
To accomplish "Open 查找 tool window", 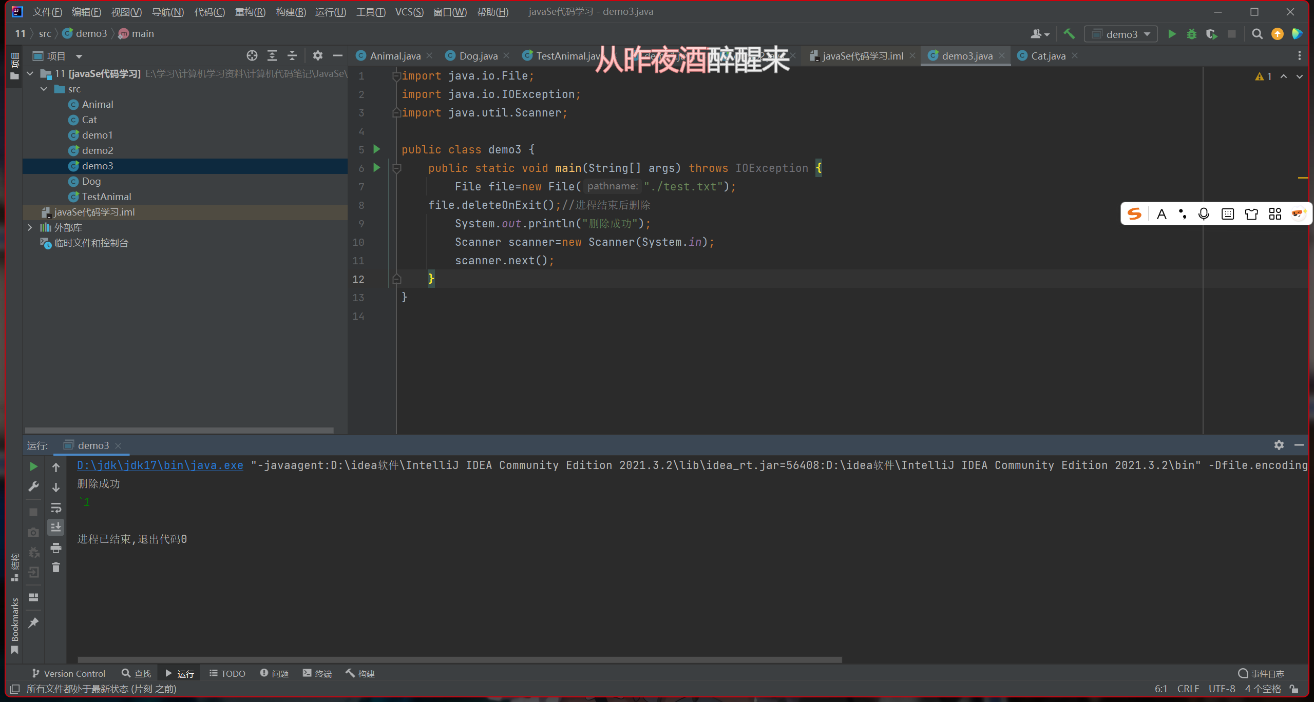I will pos(136,674).
